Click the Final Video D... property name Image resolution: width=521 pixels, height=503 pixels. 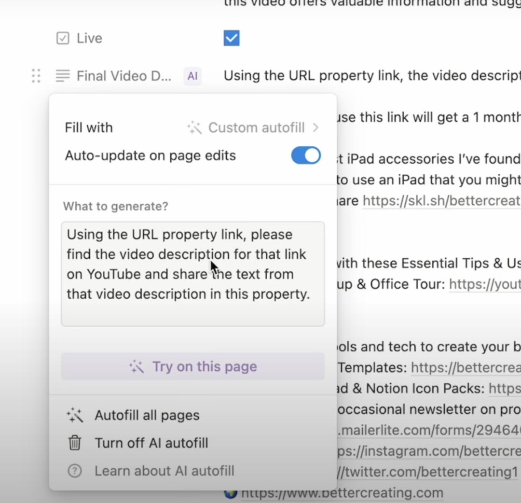(123, 76)
